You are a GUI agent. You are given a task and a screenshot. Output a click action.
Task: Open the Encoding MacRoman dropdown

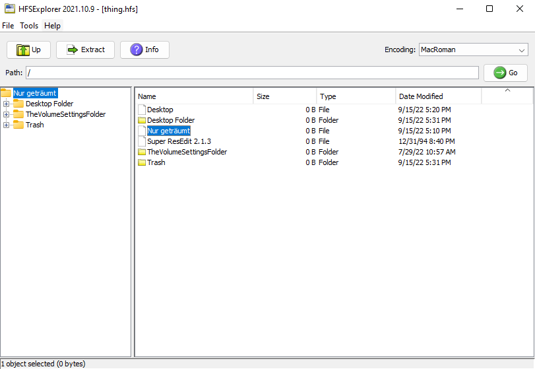tap(473, 50)
